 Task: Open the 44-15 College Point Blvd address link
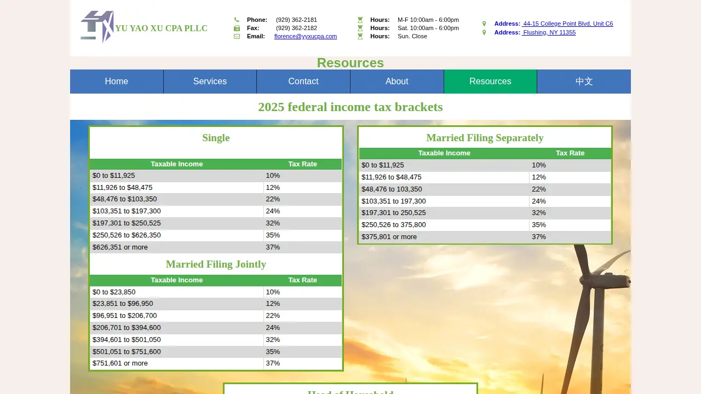click(567, 24)
